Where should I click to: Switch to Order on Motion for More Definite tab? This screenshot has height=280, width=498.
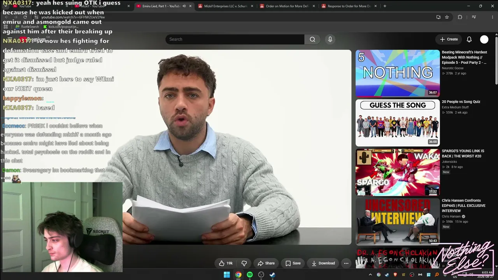[x=287, y=6]
